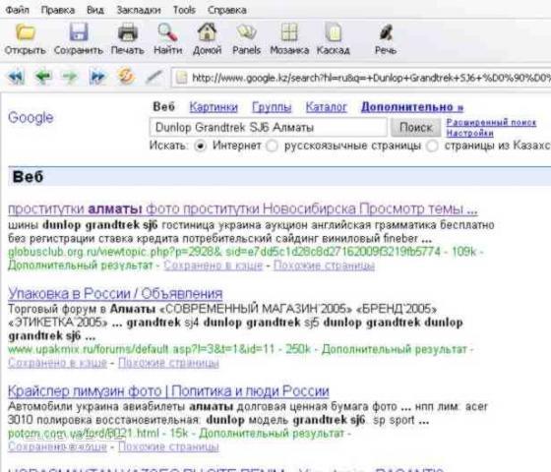Click the Печать printer icon
551x472 pixels.
[x=127, y=32]
